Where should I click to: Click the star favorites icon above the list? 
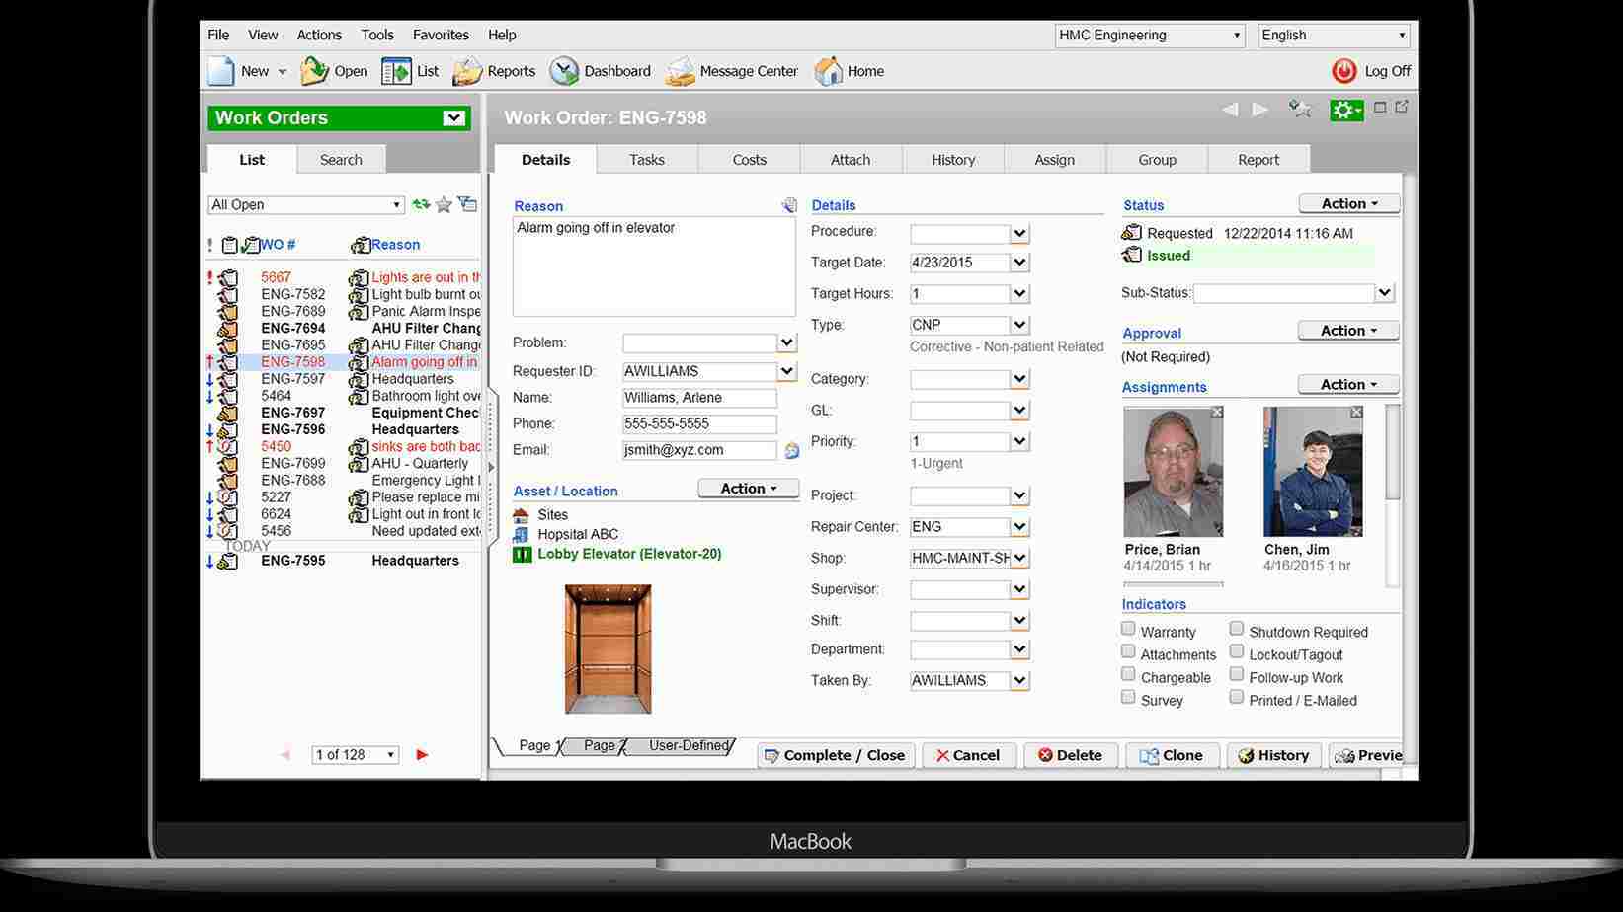point(445,204)
